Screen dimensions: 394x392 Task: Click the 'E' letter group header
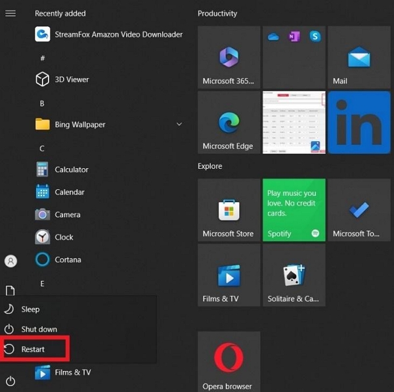pyautogui.click(x=42, y=284)
